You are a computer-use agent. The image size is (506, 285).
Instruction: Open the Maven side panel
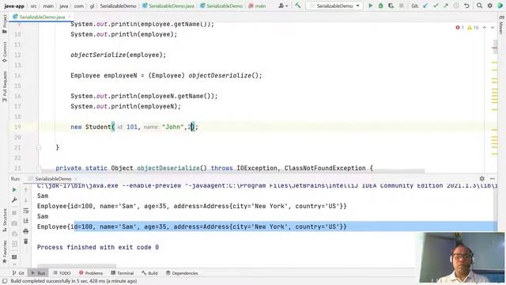(501, 25)
